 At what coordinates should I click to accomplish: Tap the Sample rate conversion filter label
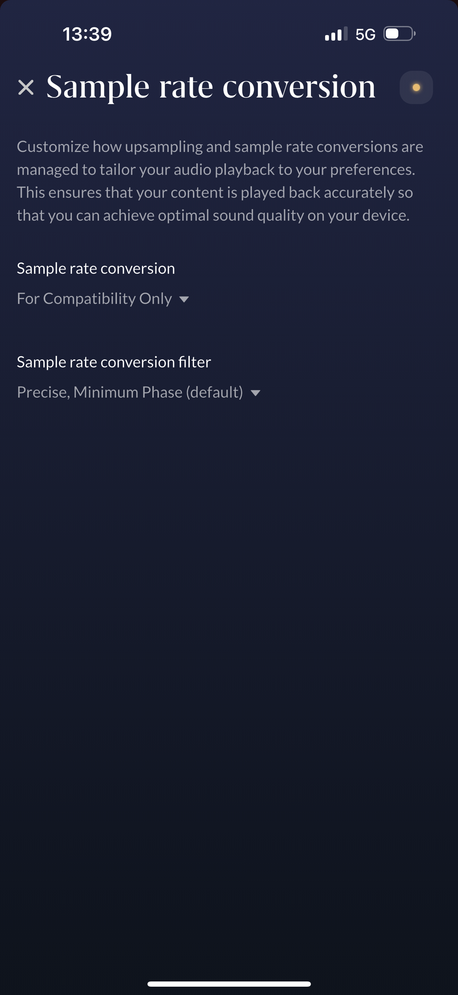114,362
